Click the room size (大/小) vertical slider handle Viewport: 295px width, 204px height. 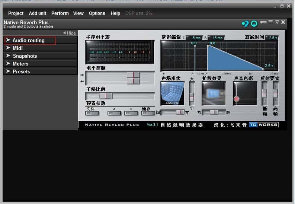pyautogui.click(x=192, y=97)
